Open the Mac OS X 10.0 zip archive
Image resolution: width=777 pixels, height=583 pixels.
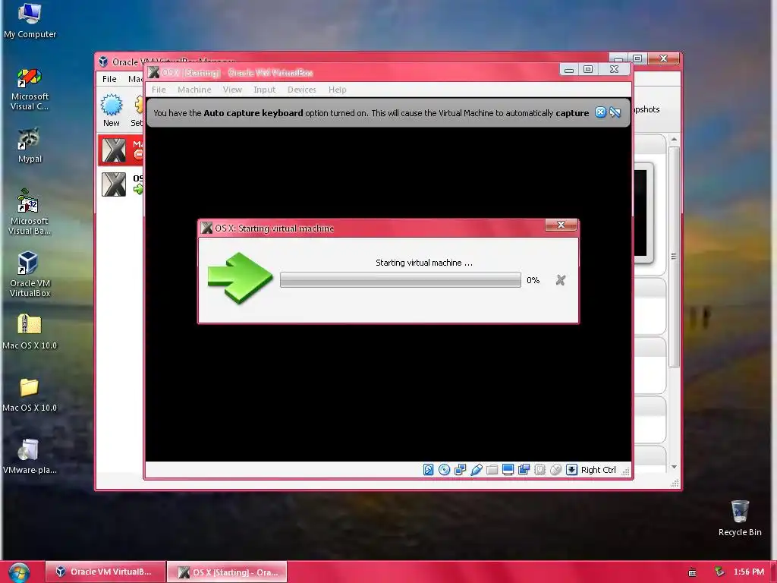point(30,332)
